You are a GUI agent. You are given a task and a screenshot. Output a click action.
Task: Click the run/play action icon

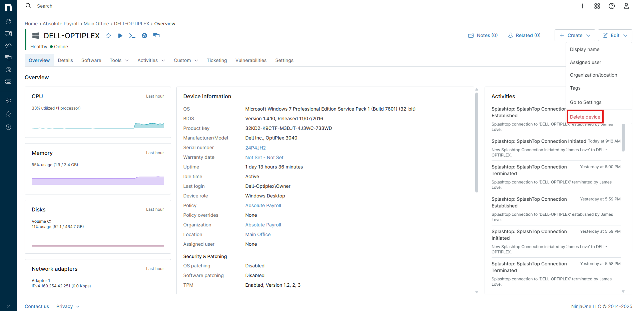120,36
